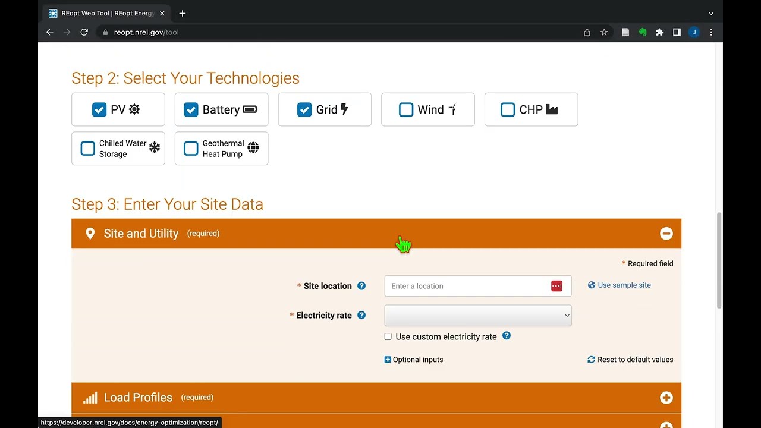Screen dimensions: 761x428
Task: Click the page vertical scrollbar
Action: click(719, 260)
